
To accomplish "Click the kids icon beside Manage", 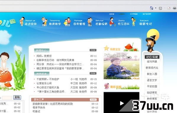I will click(67, 22).
